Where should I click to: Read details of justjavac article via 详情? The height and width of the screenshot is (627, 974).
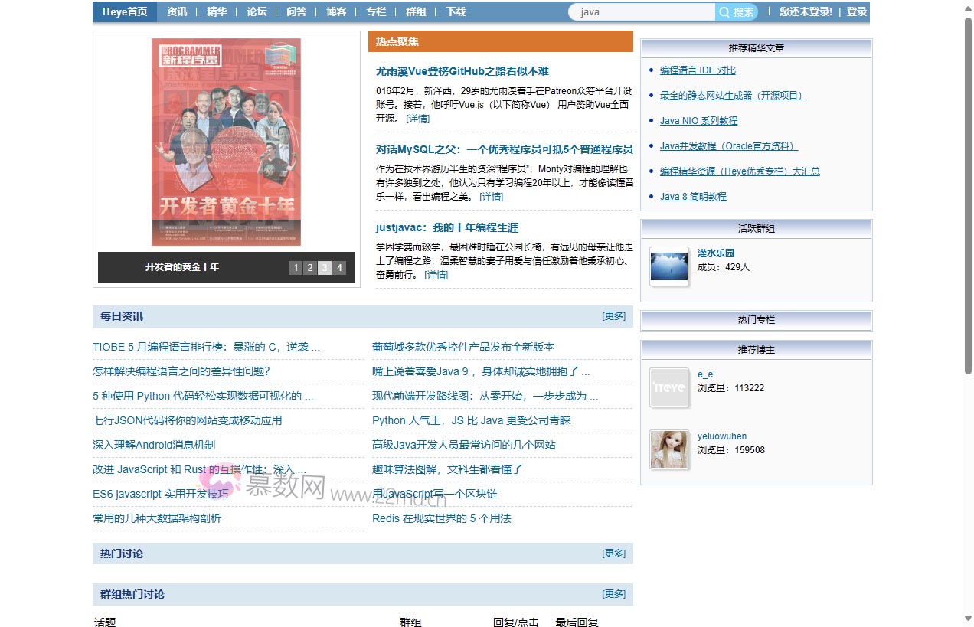(436, 275)
